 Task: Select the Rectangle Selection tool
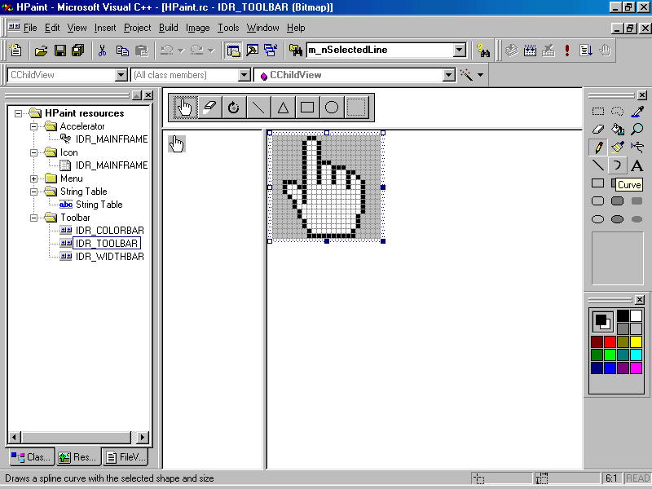pyautogui.click(x=598, y=112)
